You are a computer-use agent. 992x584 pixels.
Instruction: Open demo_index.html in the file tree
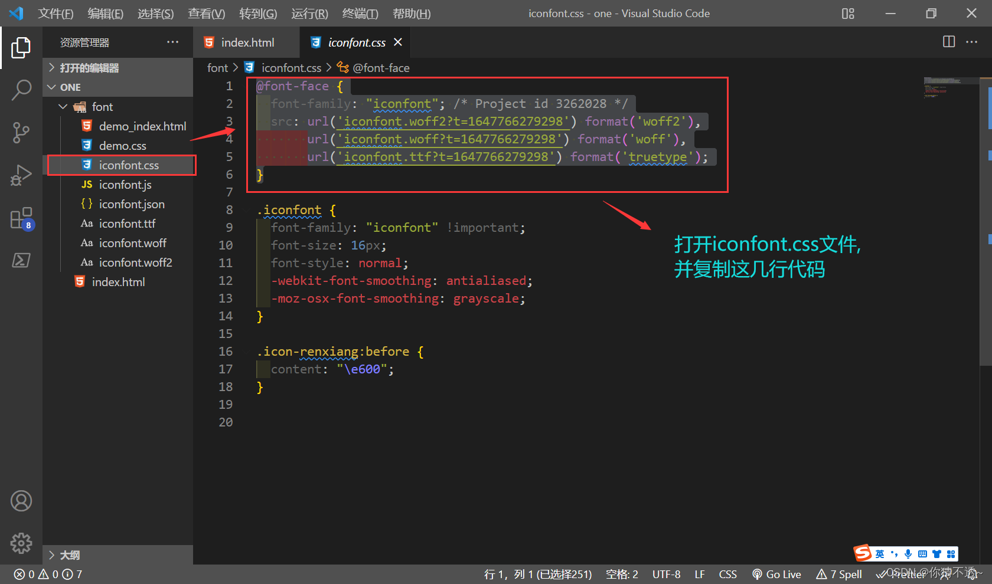118,126
